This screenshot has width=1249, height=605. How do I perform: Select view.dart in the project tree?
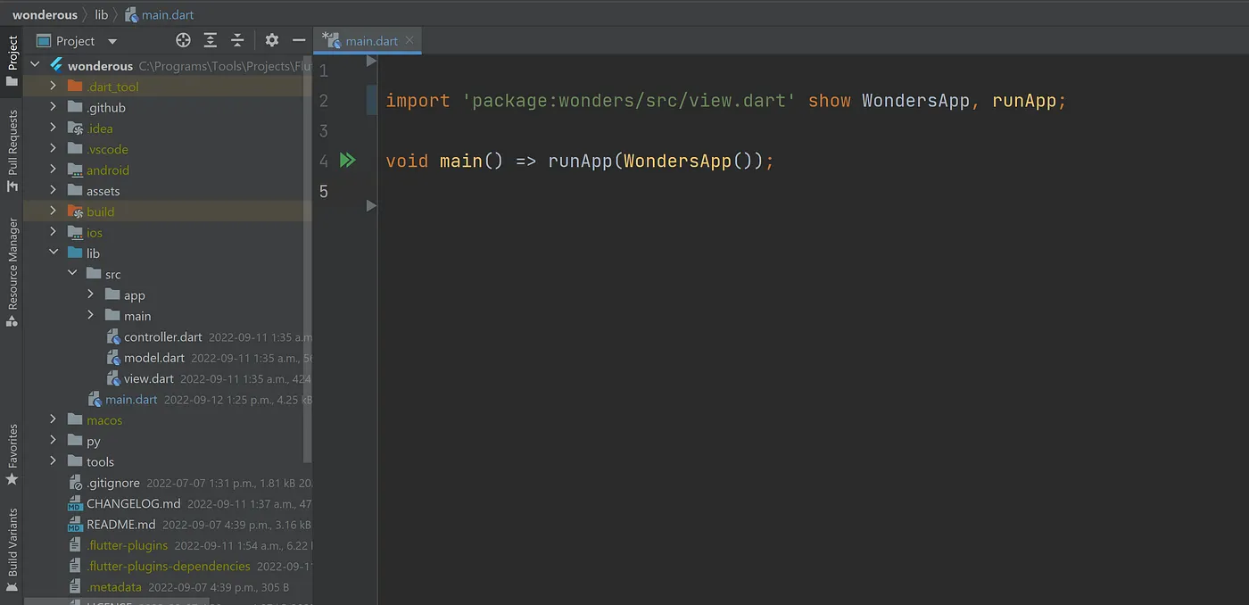coord(151,377)
